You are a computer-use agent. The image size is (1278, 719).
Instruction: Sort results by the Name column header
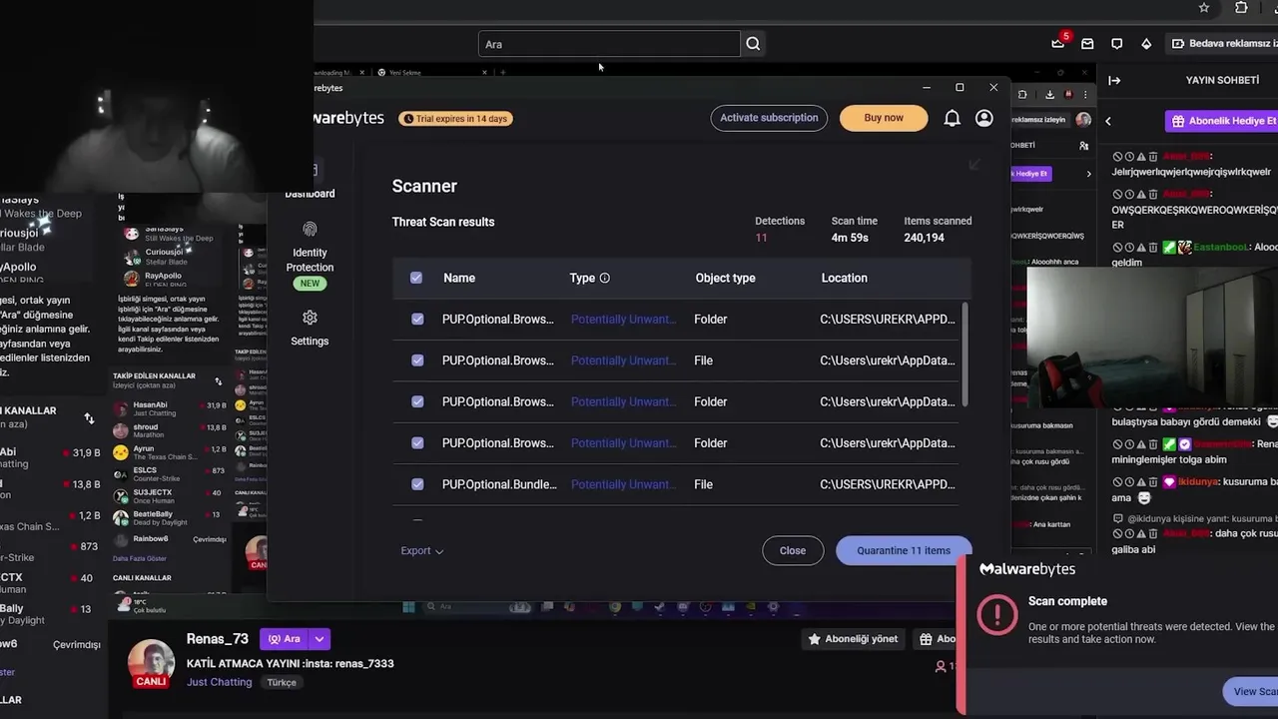459,278
